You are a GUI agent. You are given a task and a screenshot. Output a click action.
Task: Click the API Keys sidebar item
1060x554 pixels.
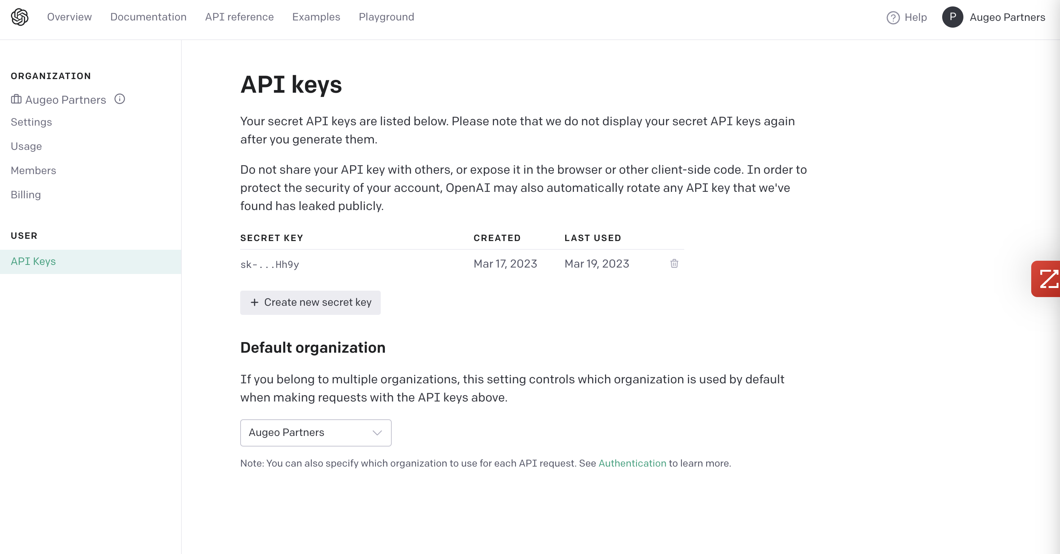point(33,261)
